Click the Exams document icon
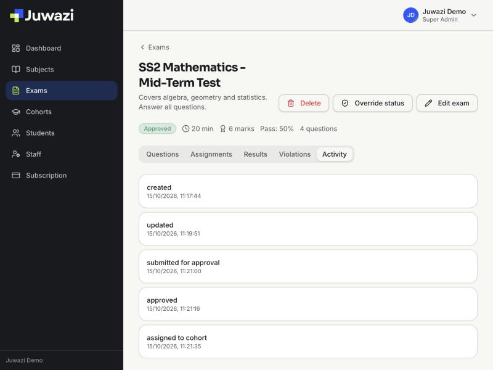This screenshot has width=493, height=370. (16, 91)
